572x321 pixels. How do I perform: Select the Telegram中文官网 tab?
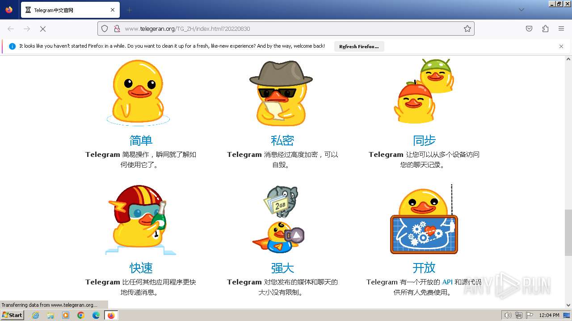tap(69, 10)
